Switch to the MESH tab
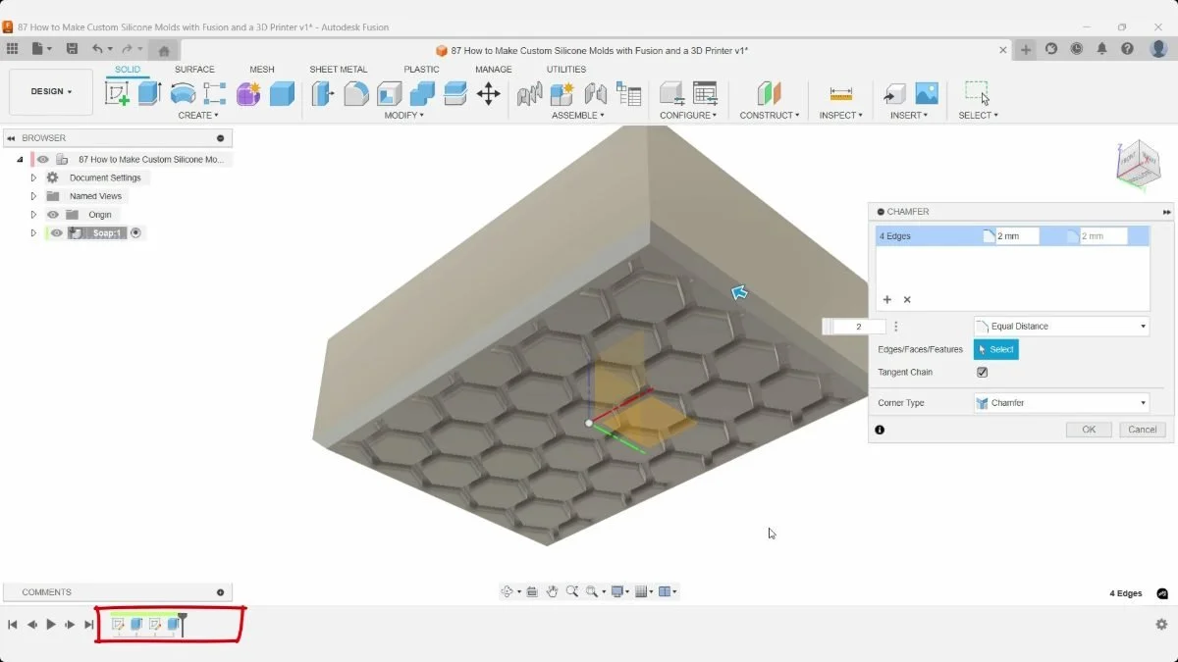Screen dimensions: 1178x662 (262, 70)
